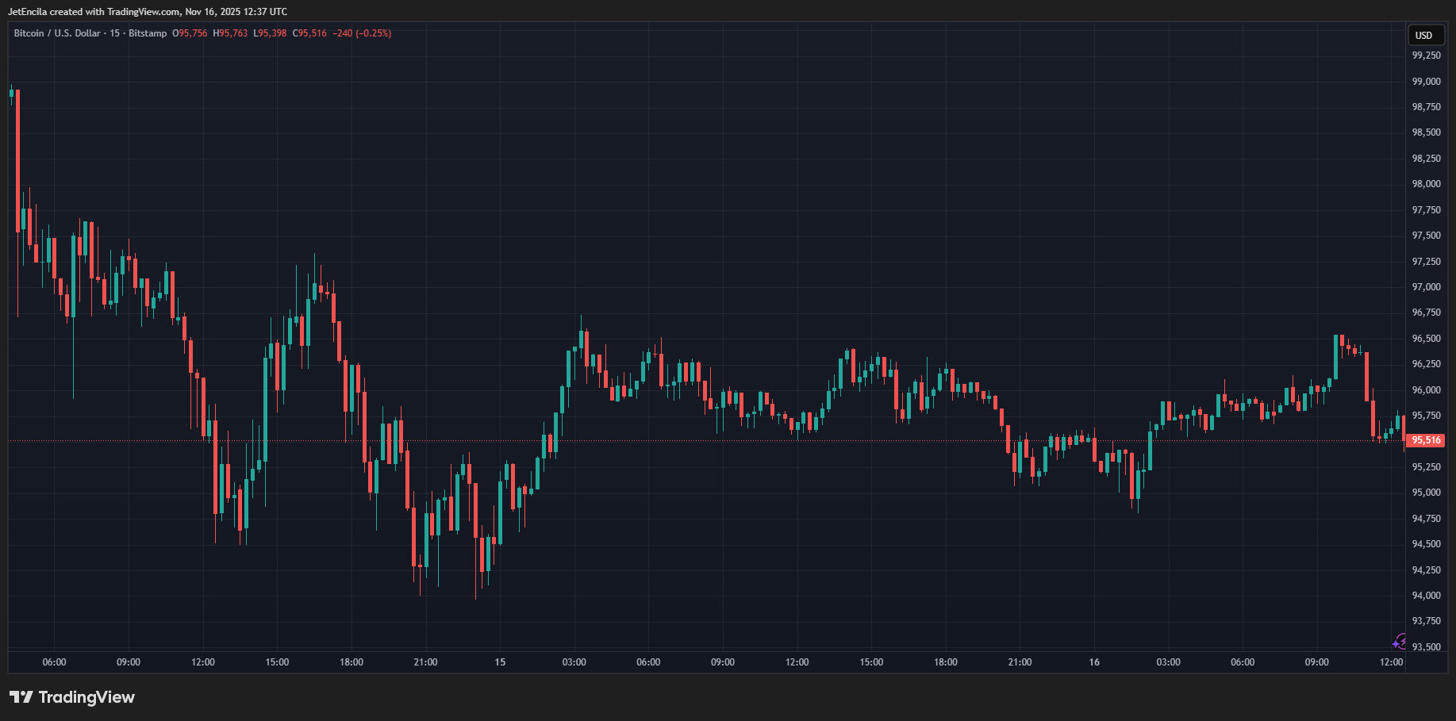Click the 97,500 price axis label
The height and width of the screenshot is (721, 1456).
point(1426,236)
